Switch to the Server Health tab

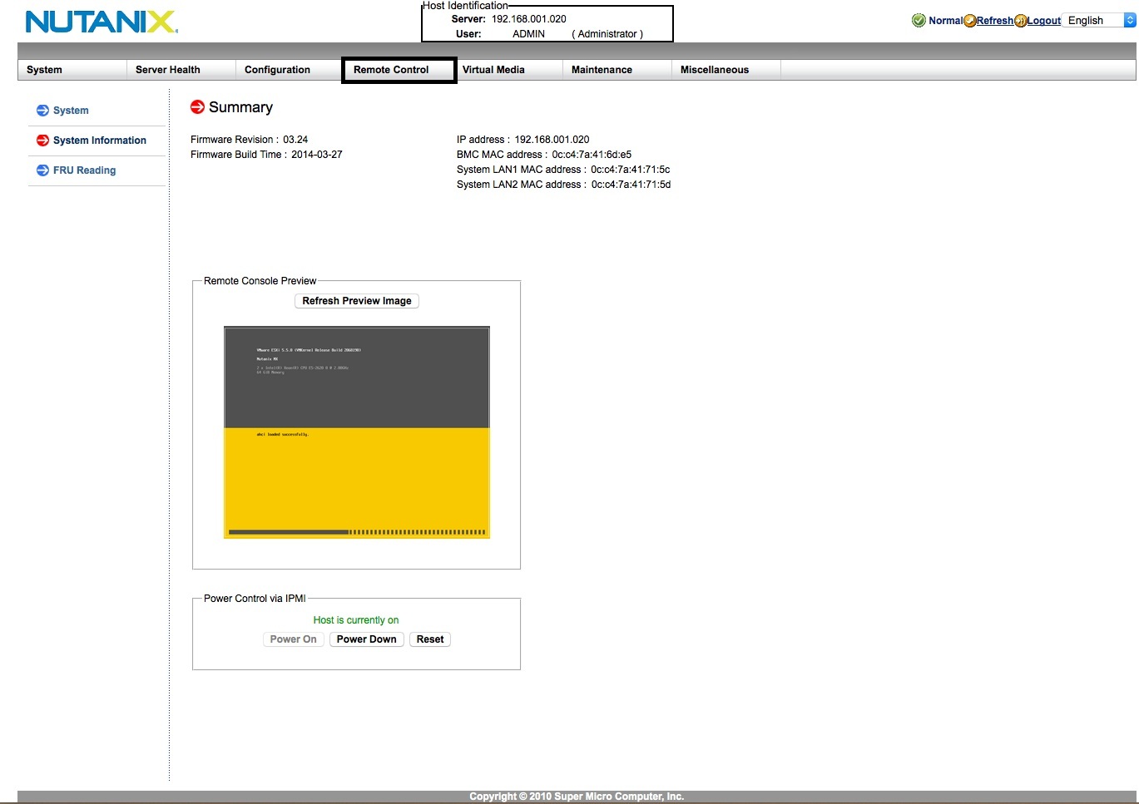pos(167,70)
